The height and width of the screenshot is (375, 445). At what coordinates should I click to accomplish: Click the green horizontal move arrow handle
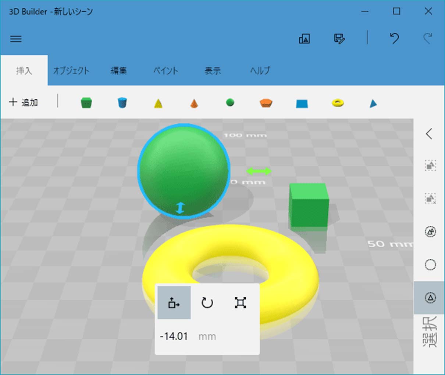pos(259,171)
